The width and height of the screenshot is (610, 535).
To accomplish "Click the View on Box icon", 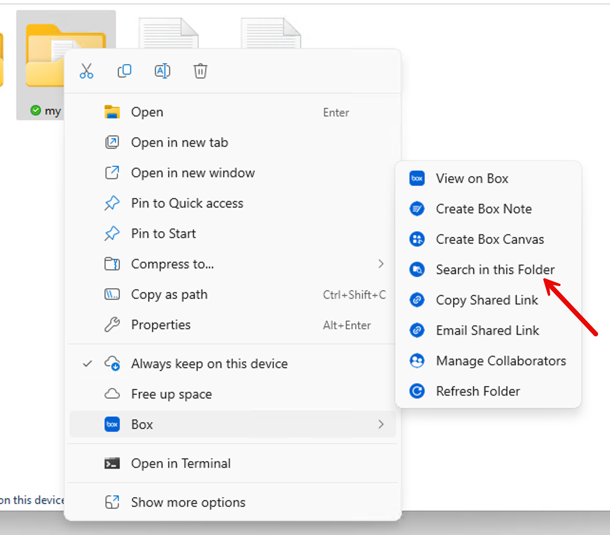I will click(417, 178).
